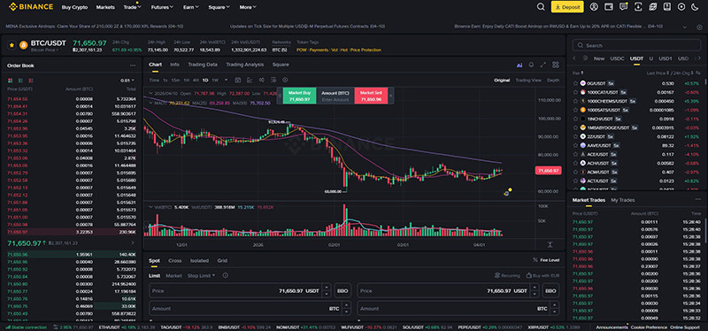Image resolution: width=708 pixels, height=331 pixels.
Task: Open the chart alert bell icon
Action: [x=532, y=65]
